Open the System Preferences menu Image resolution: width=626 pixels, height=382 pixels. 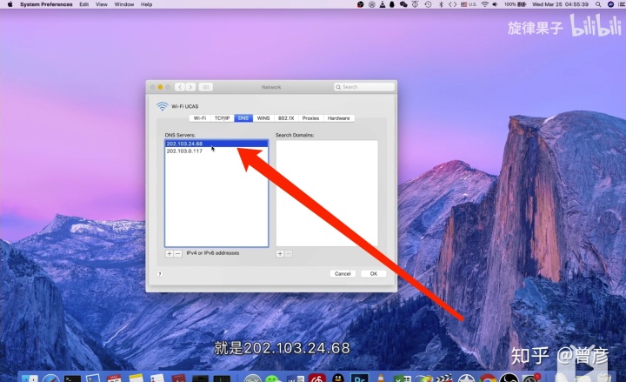46,4
